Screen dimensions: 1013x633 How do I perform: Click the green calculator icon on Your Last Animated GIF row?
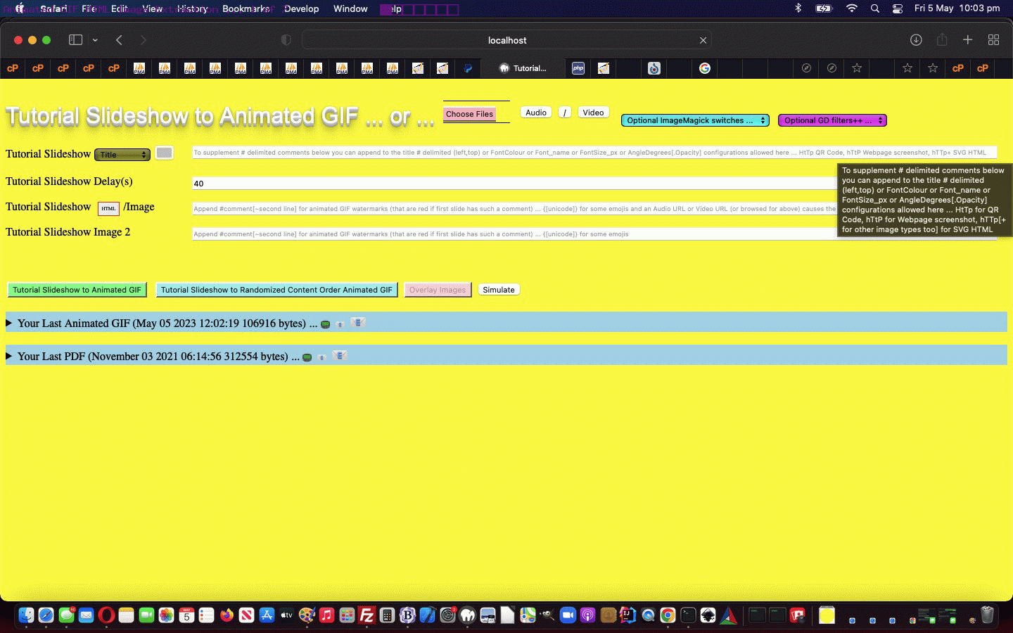pos(325,324)
